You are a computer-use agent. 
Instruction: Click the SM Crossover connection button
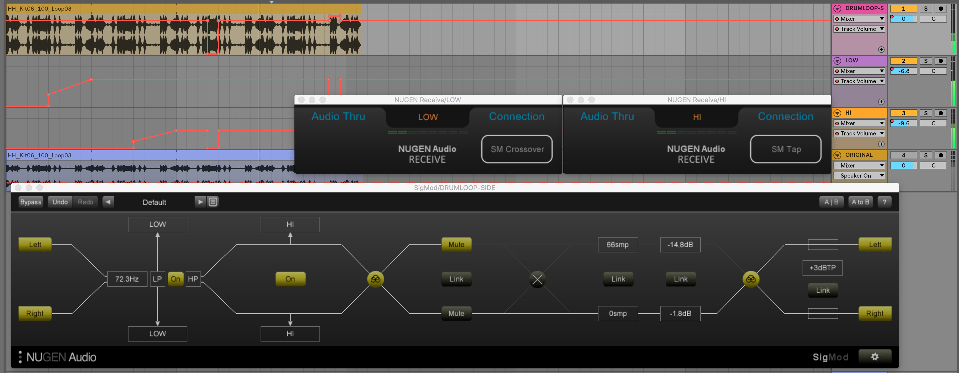tap(517, 149)
